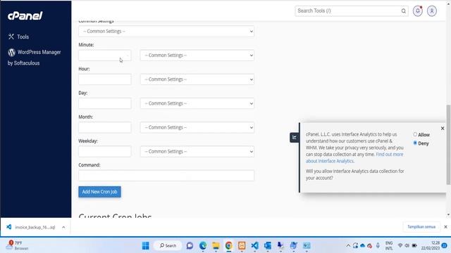Click the Command input field
Viewport: 451px width, 253px height.
coord(166,176)
